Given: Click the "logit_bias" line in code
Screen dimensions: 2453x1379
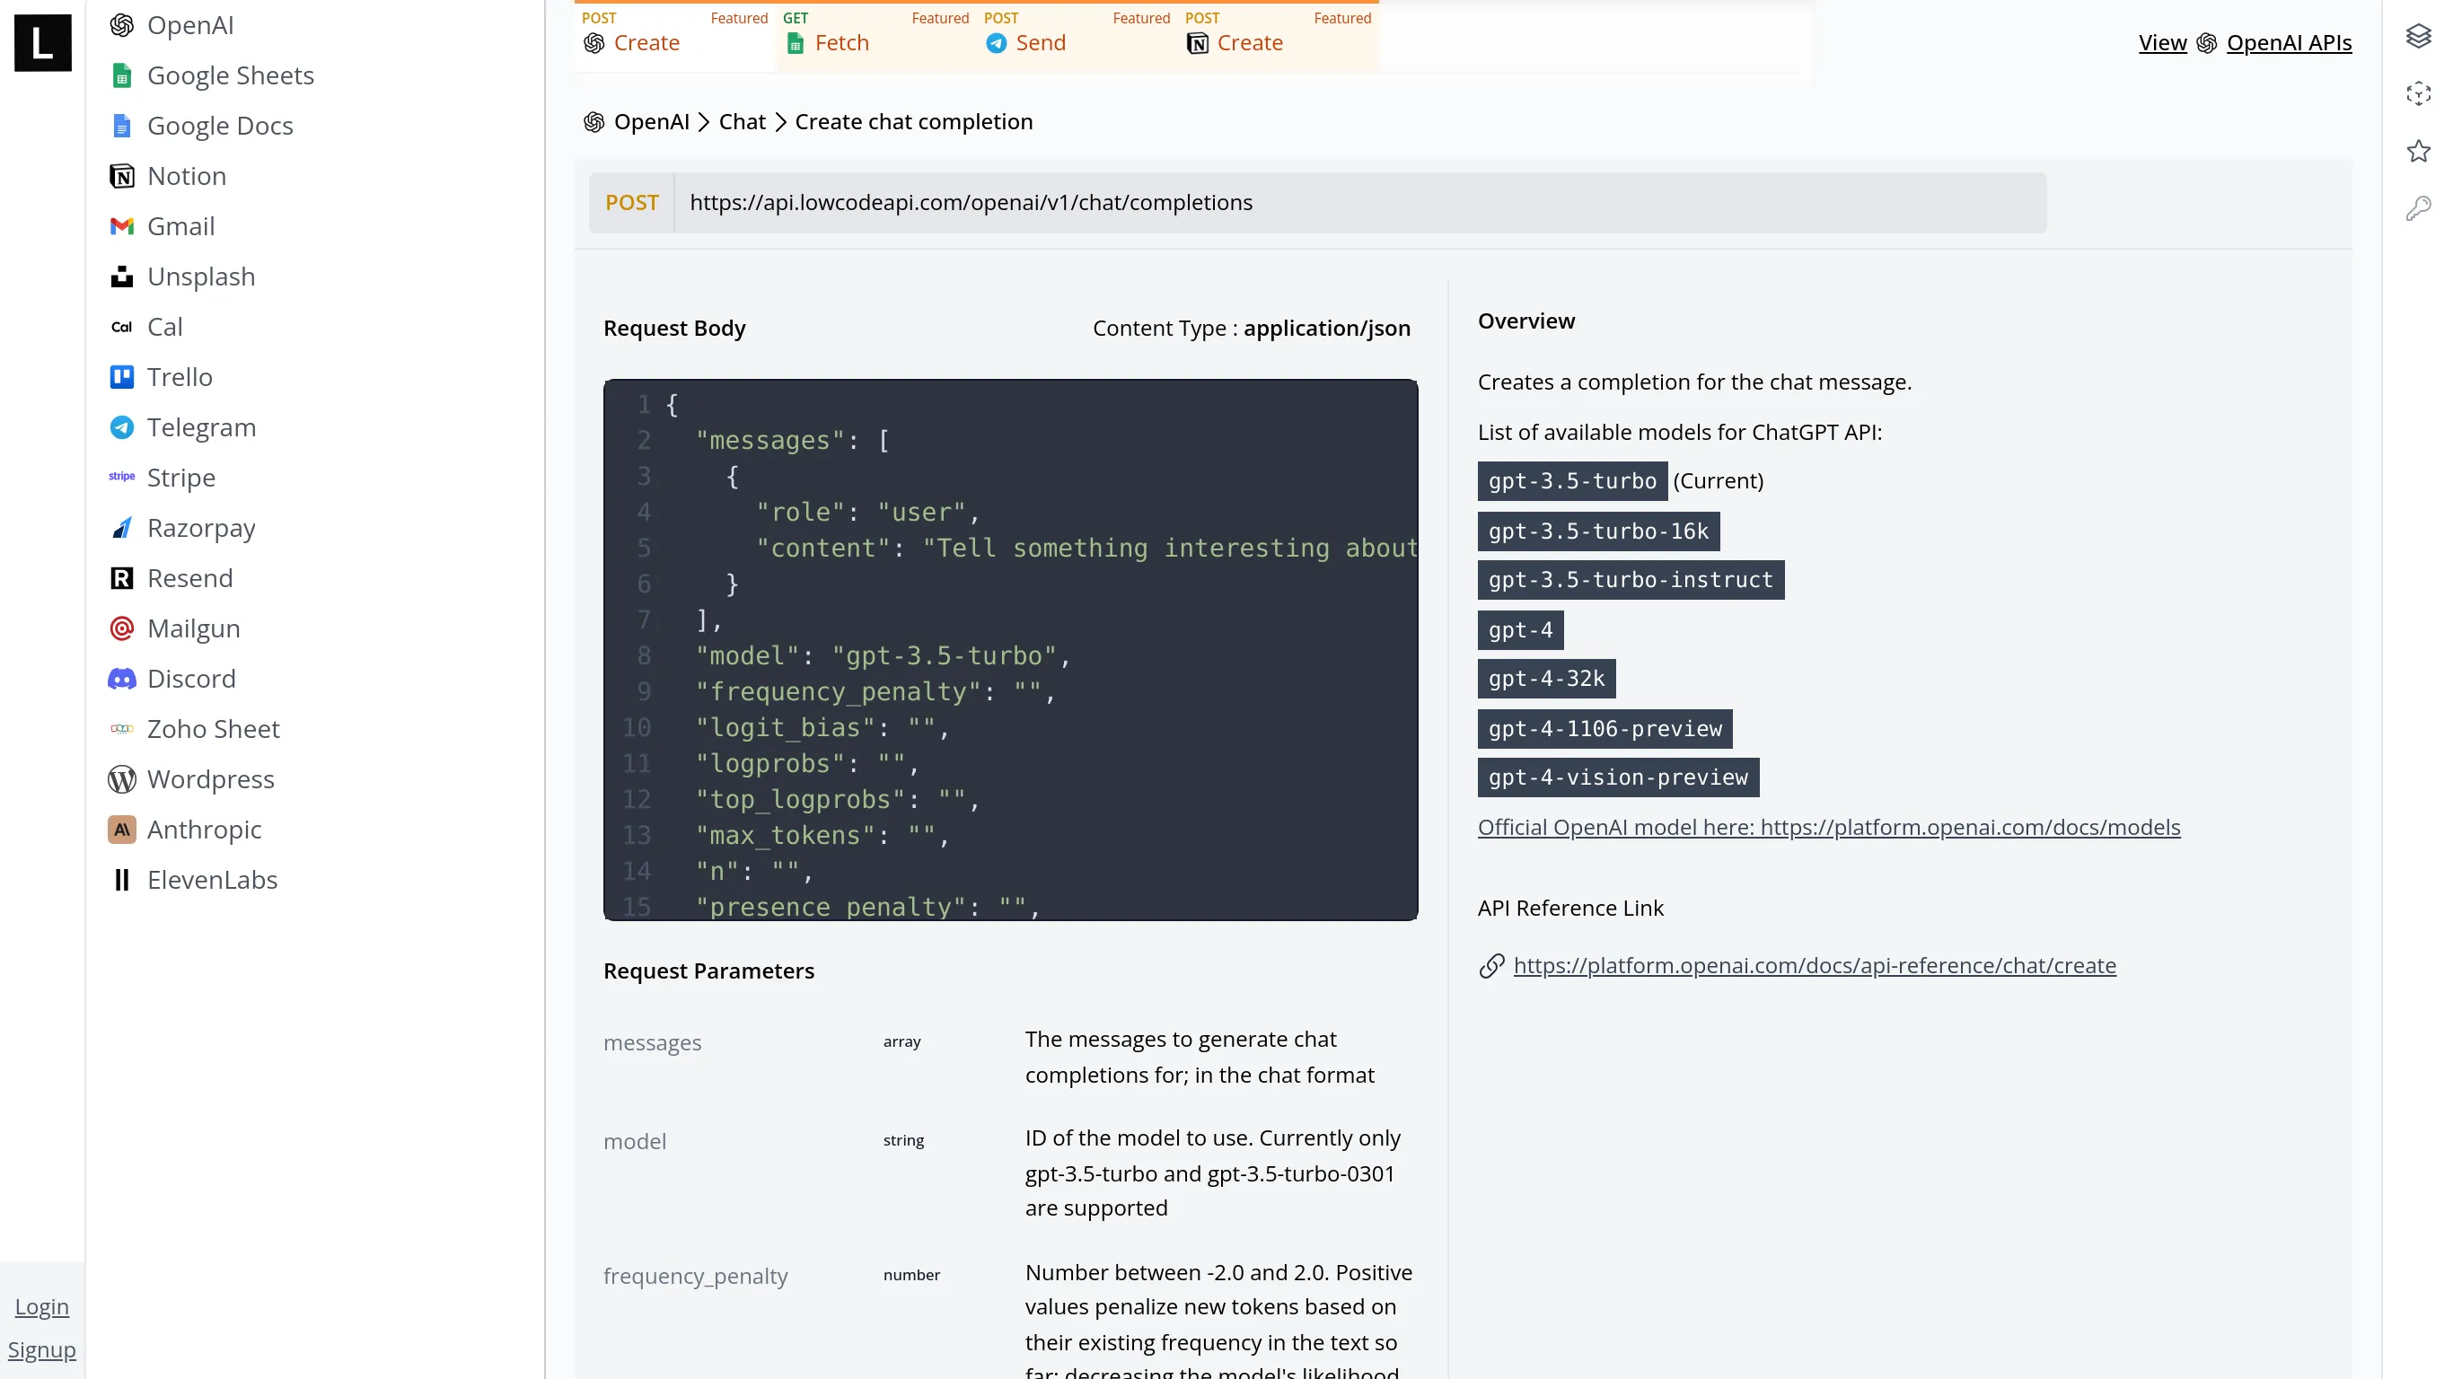Looking at the screenshot, I should click(822, 727).
